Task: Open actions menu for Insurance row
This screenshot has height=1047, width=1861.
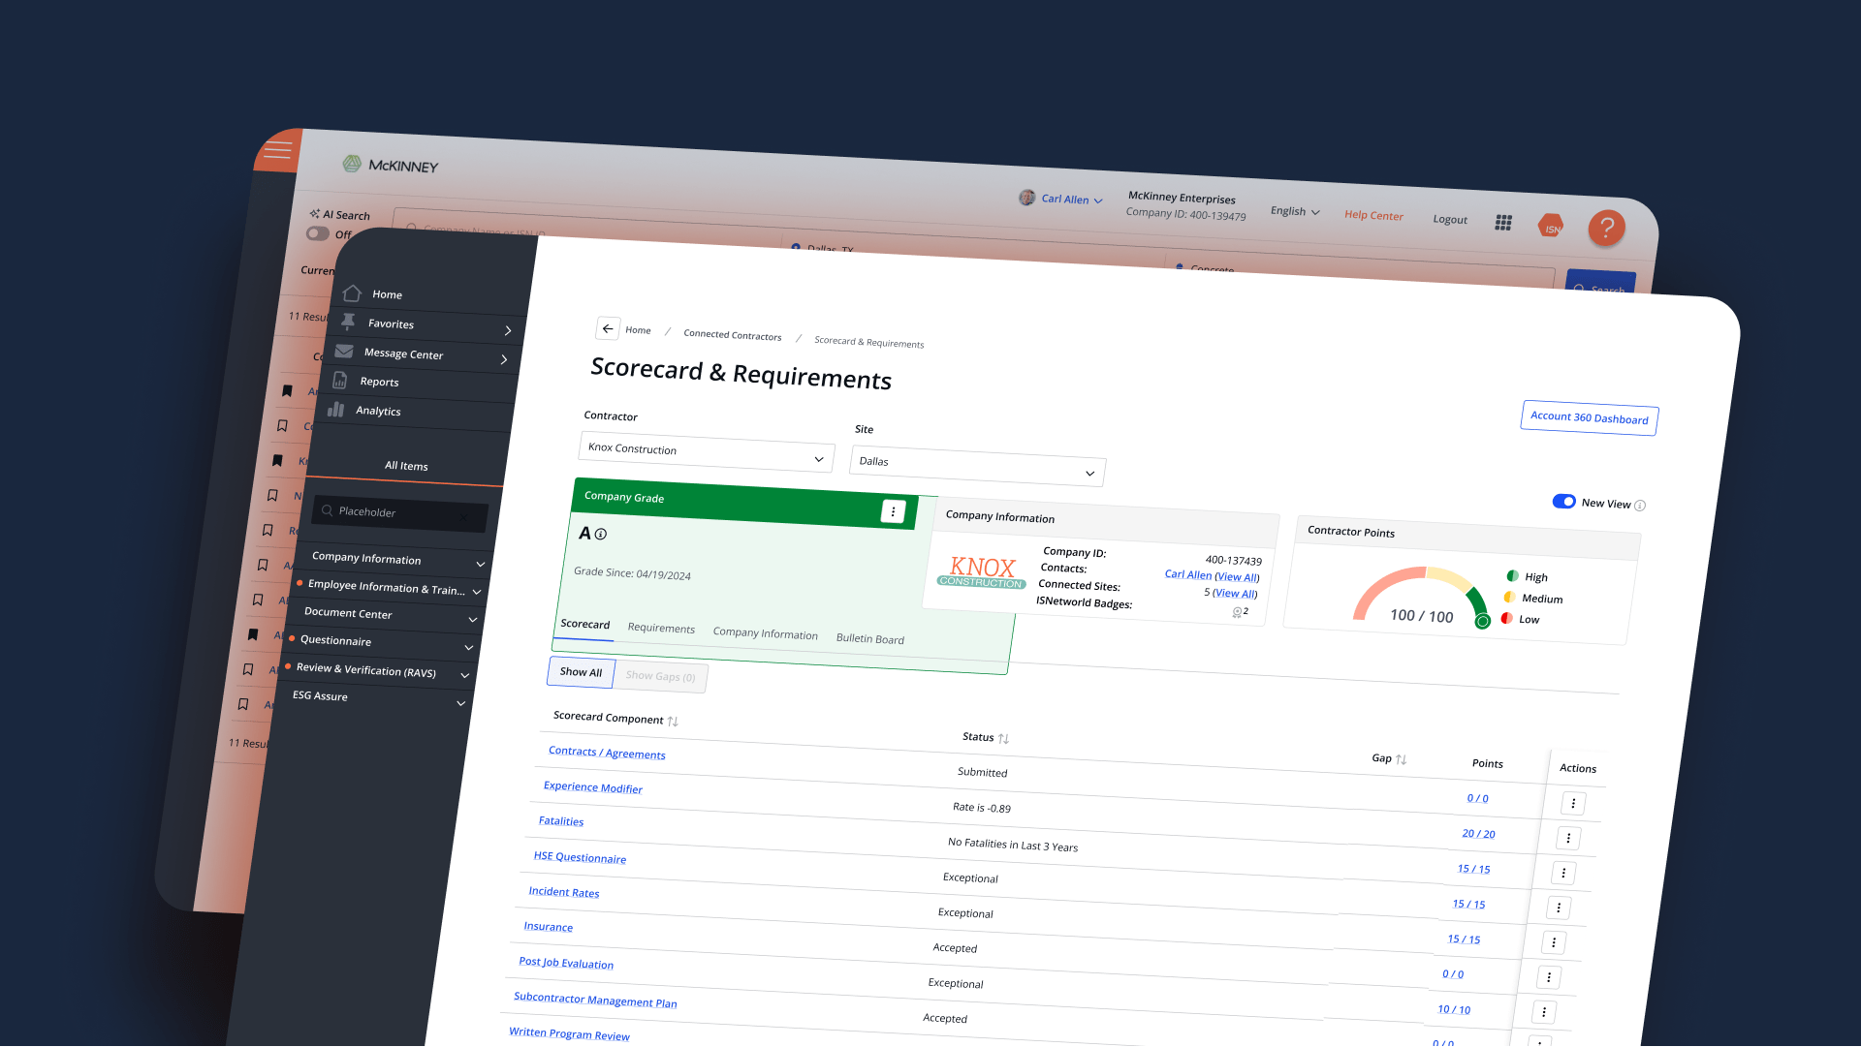Action: tap(1549, 978)
